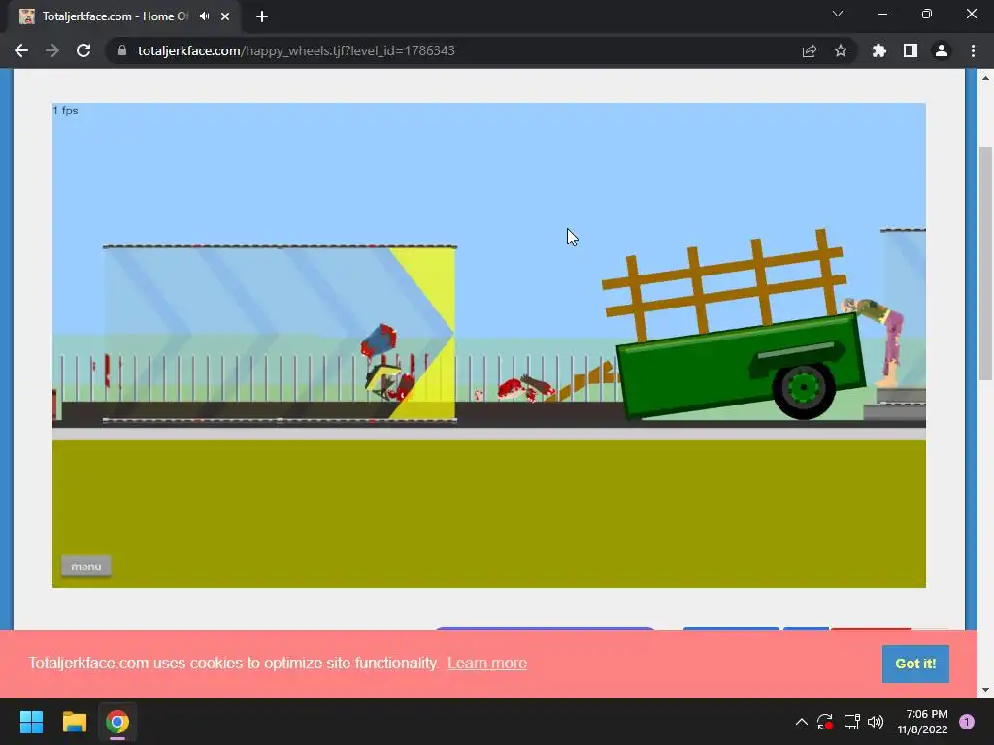Screen dimensions: 994x745
Task: Share this page using the share icon
Action: [810, 50]
